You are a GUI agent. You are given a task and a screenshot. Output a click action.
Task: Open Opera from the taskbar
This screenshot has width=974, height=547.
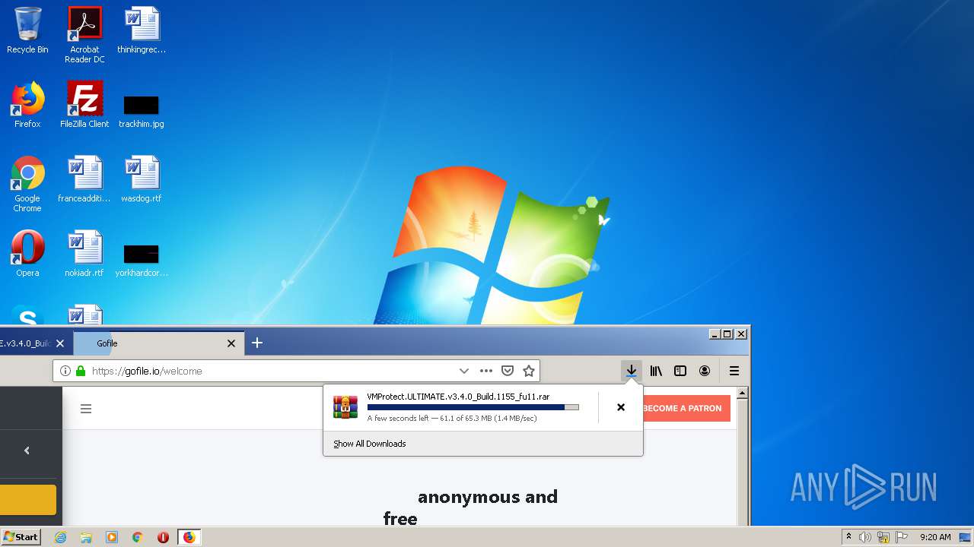click(163, 537)
